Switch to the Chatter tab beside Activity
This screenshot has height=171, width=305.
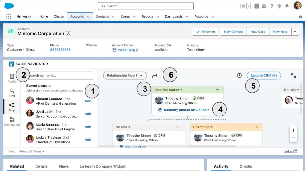point(246,166)
